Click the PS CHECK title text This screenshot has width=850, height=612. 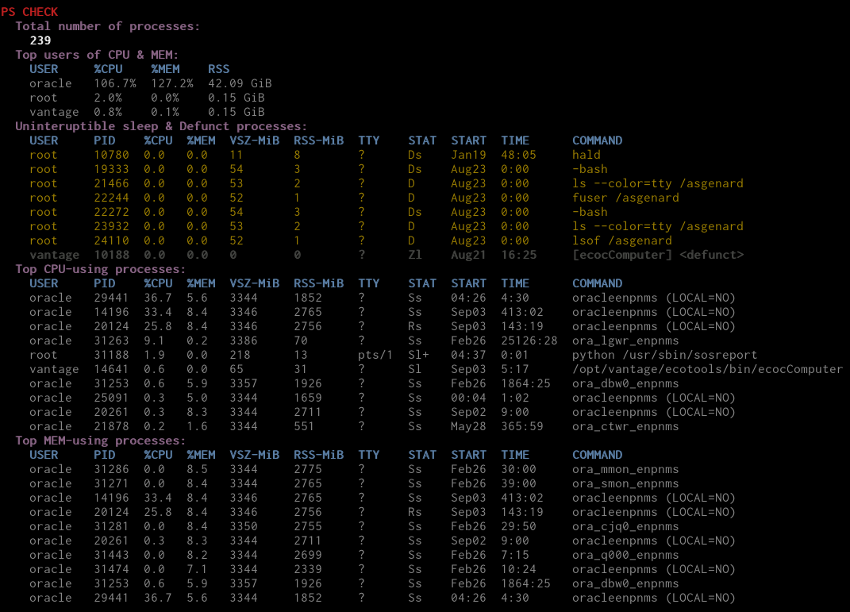tap(29, 12)
